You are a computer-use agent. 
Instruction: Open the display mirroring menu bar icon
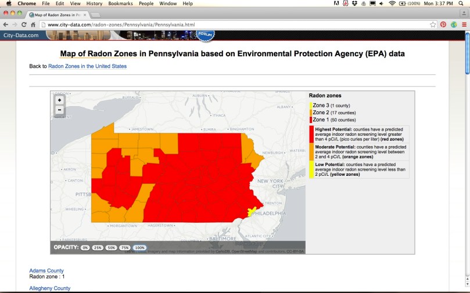(x=372, y=3)
